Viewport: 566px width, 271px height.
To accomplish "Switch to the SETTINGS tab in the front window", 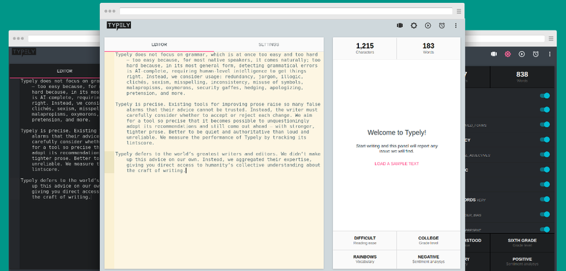I will (x=268, y=45).
